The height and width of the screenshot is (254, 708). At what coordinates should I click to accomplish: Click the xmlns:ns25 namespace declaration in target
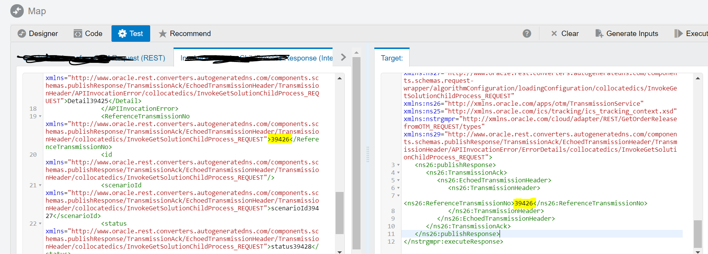pos(540,111)
